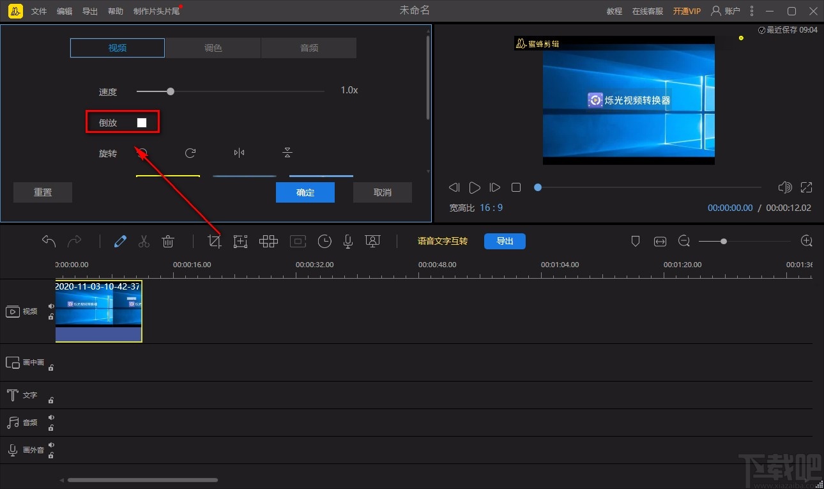
Task: Toggle lock on the video (视频) track
Action: [x=51, y=316]
